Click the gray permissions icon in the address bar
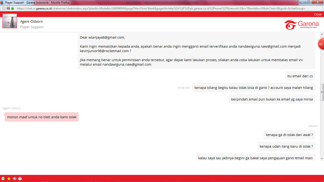This screenshot has width=324, height=182. (8, 8)
